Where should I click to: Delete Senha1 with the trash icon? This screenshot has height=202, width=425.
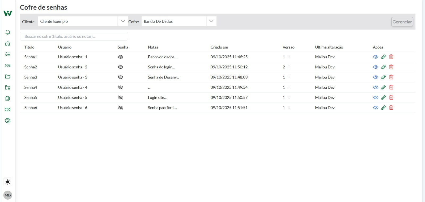[391, 57]
